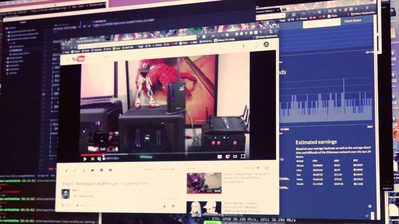Click the address field in the blue window
The image size is (399, 224).
tap(321, 23)
